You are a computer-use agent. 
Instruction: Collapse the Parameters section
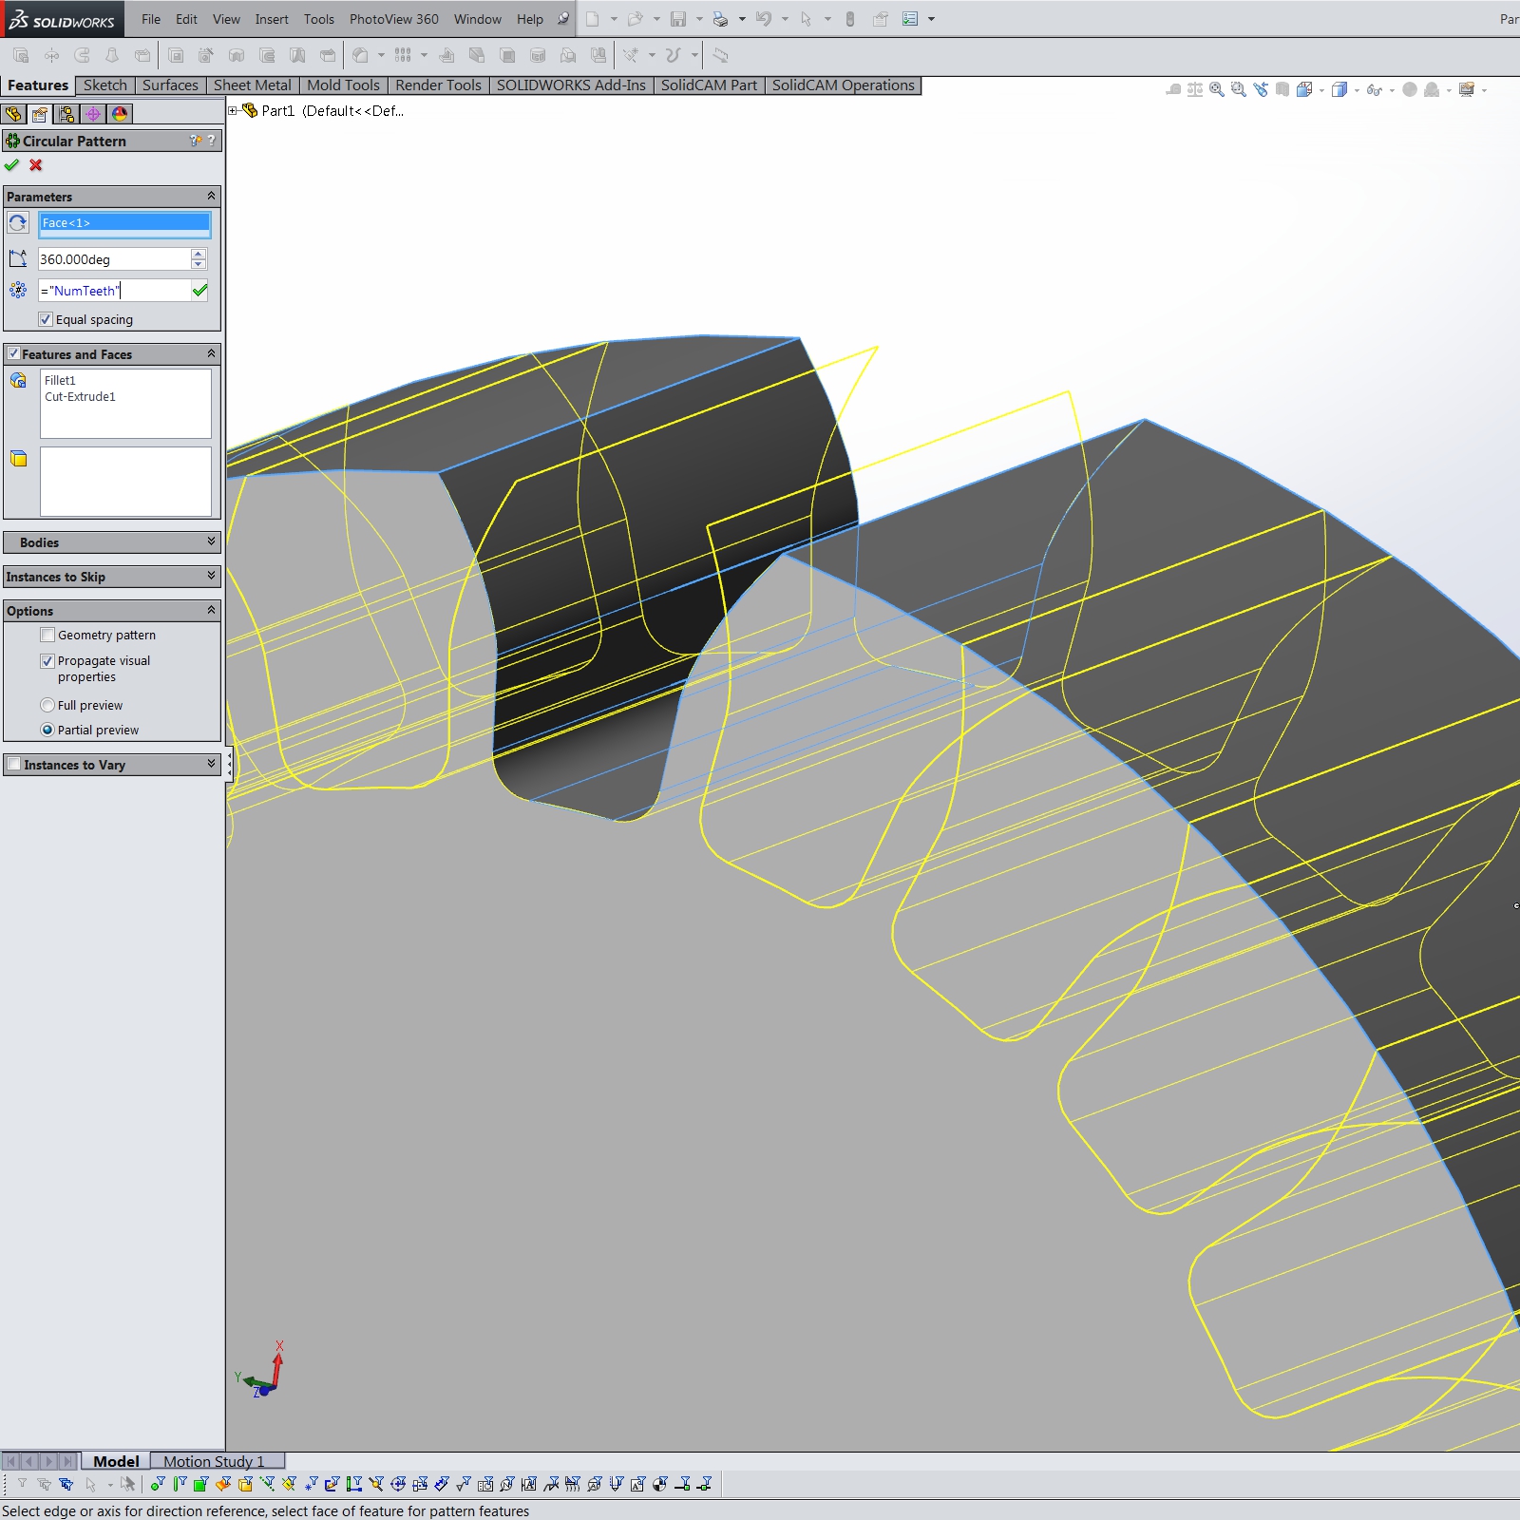[x=211, y=196]
